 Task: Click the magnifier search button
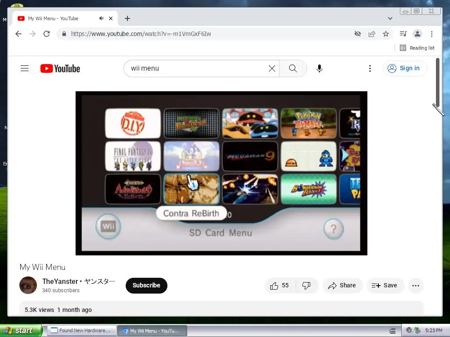(293, 68)
